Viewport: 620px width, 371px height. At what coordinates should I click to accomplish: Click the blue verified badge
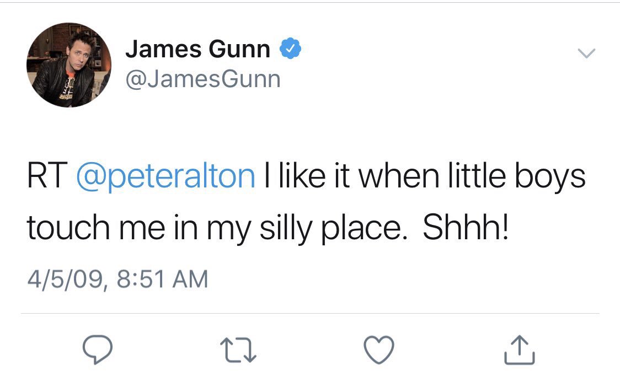pyautogui.click(x=290, y=50)
